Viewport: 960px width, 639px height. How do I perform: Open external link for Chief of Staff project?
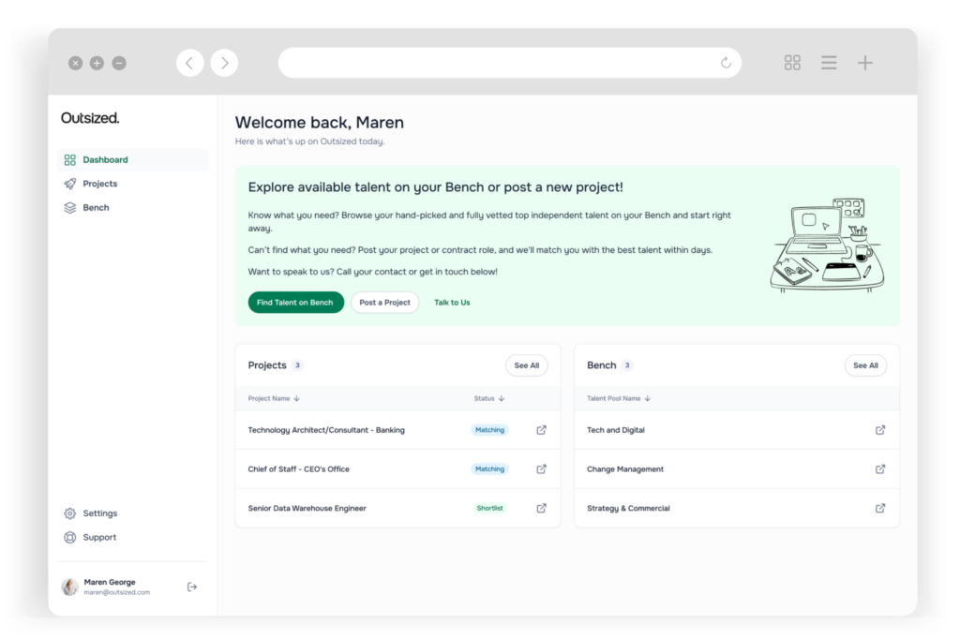coord(541,469)
